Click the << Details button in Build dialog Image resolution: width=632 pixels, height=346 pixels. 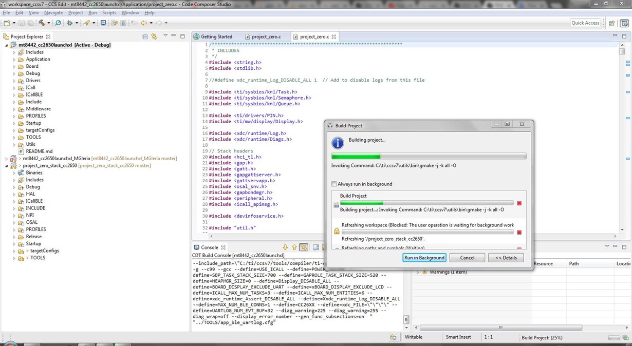pos(506,257)
